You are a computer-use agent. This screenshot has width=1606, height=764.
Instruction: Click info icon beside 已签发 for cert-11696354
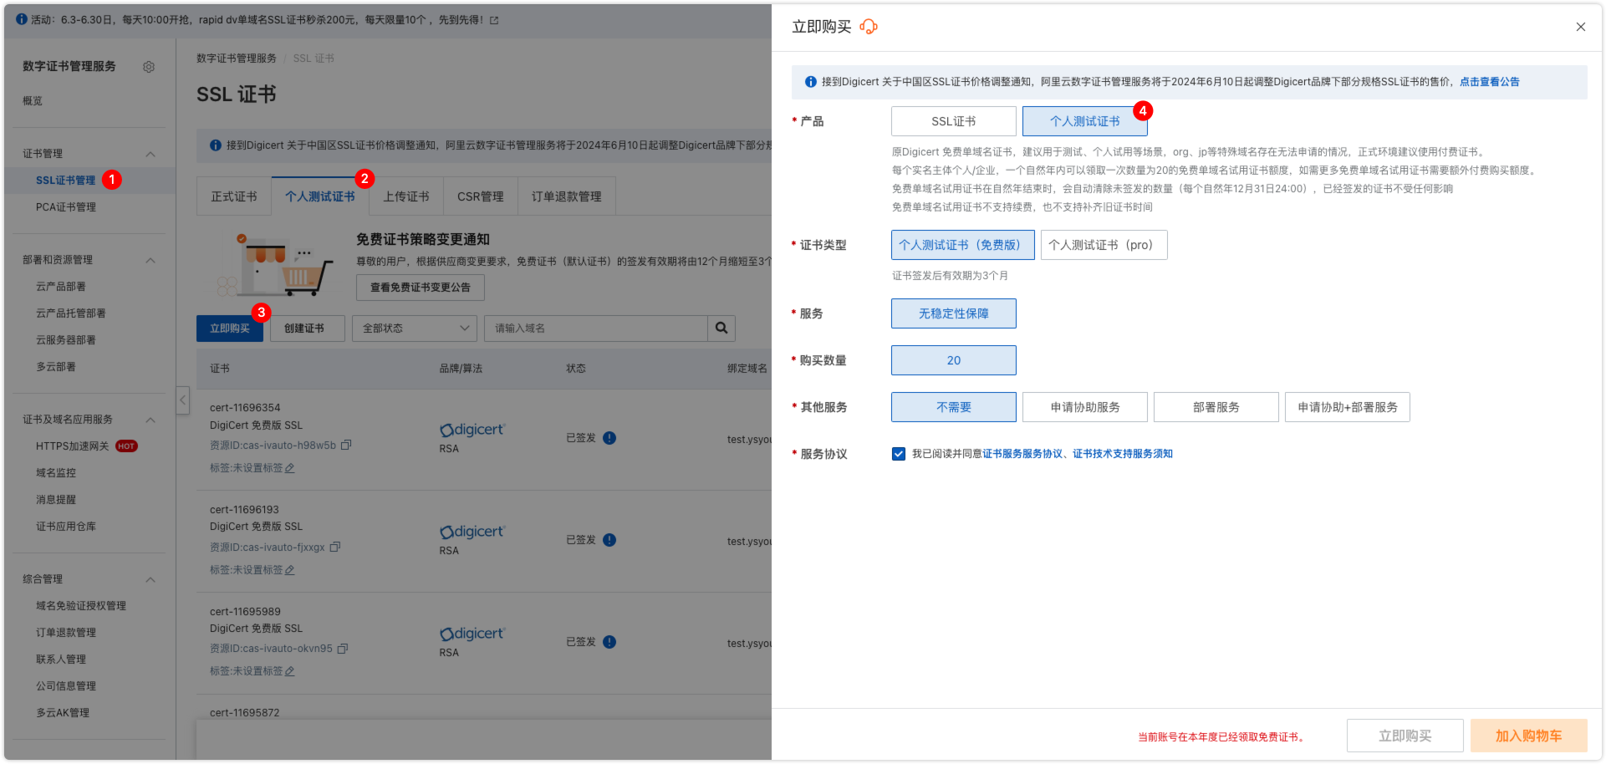click(609, 438)
